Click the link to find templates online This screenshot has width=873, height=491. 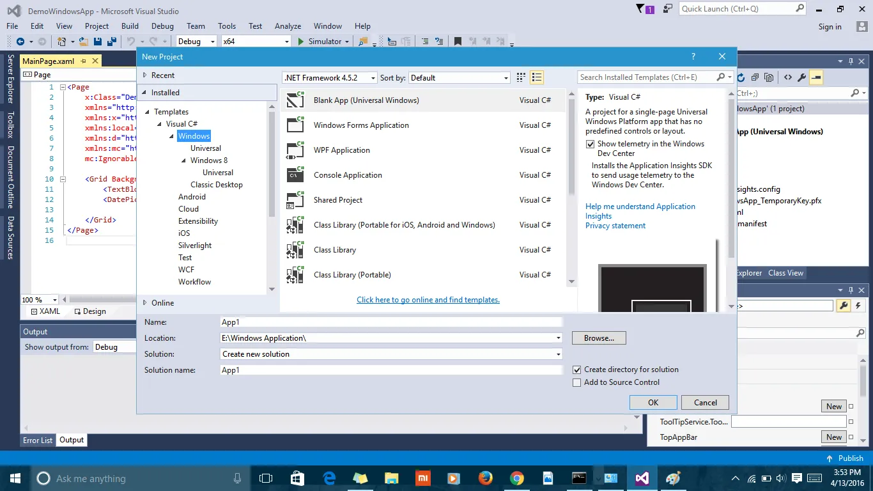428,300
